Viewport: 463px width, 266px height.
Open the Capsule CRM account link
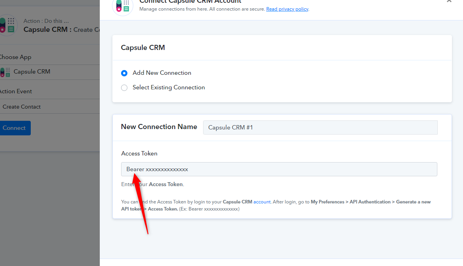click(262, 202)
